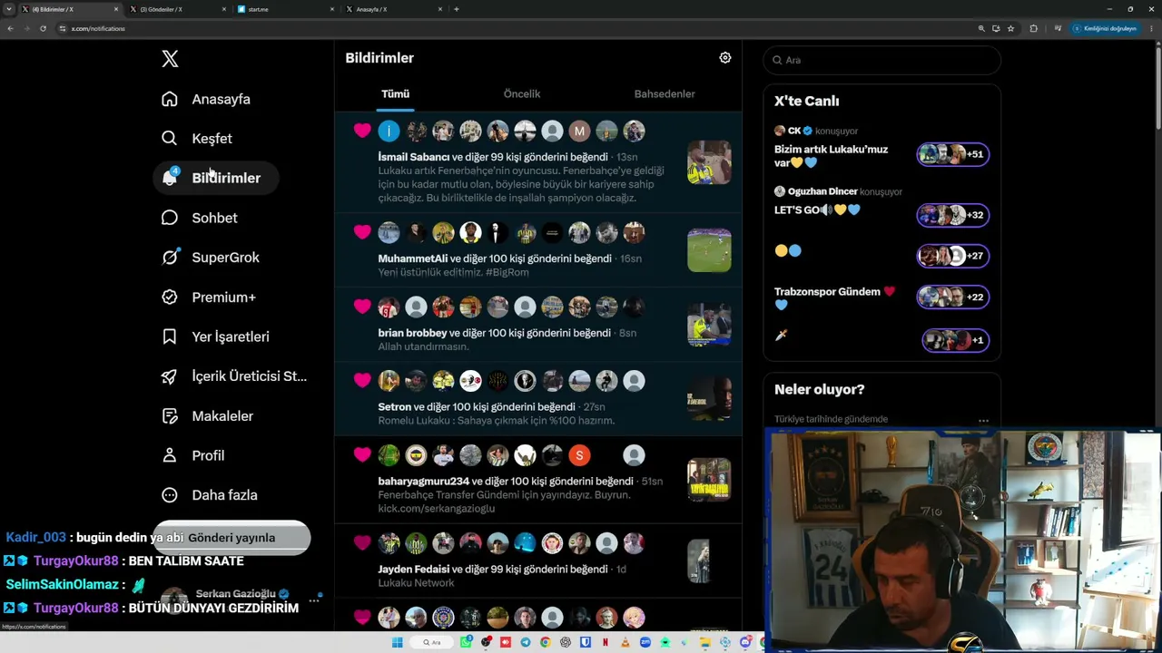Open ChatGPT from the taskbar
Screen dimensions: 1162x653
tap(566, 642)
